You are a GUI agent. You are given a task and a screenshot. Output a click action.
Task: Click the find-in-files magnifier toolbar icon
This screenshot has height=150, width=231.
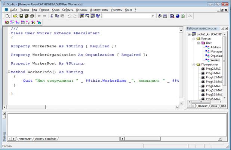[x=87, y=16]
